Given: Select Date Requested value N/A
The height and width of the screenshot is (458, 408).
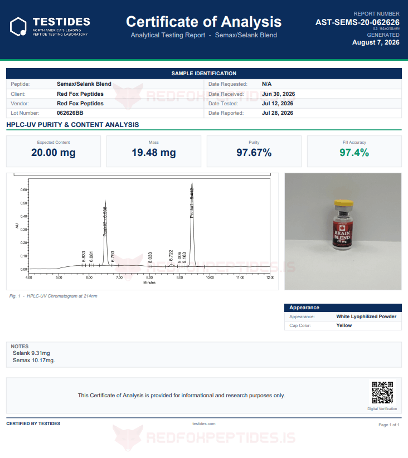Looking at the screenshot, I should click(x=266, y=84).
